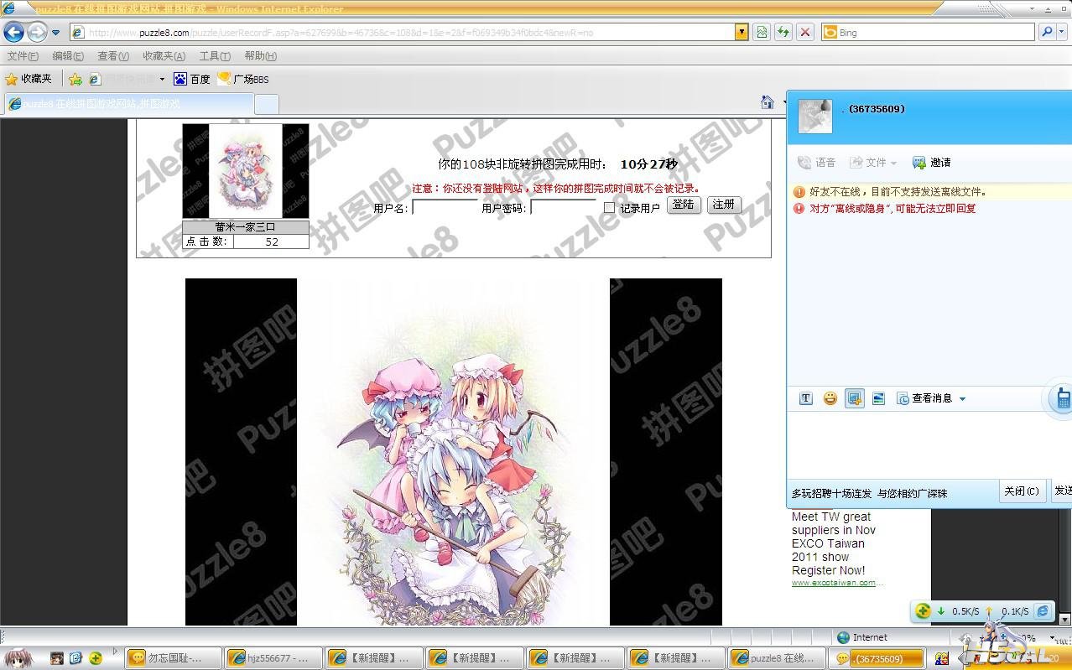The width and height of the screenshot is (1072, 670).
Task: Open the emoticon smiley picker
Action: click(830, 398)
